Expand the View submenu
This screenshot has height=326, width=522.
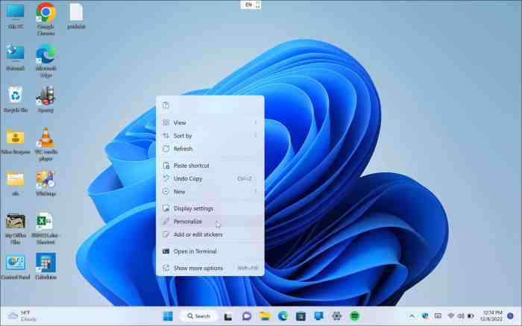[210, 122]
